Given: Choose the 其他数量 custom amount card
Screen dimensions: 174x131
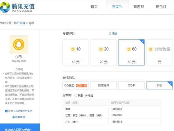Looking at the screenshot, I should 159,52.
